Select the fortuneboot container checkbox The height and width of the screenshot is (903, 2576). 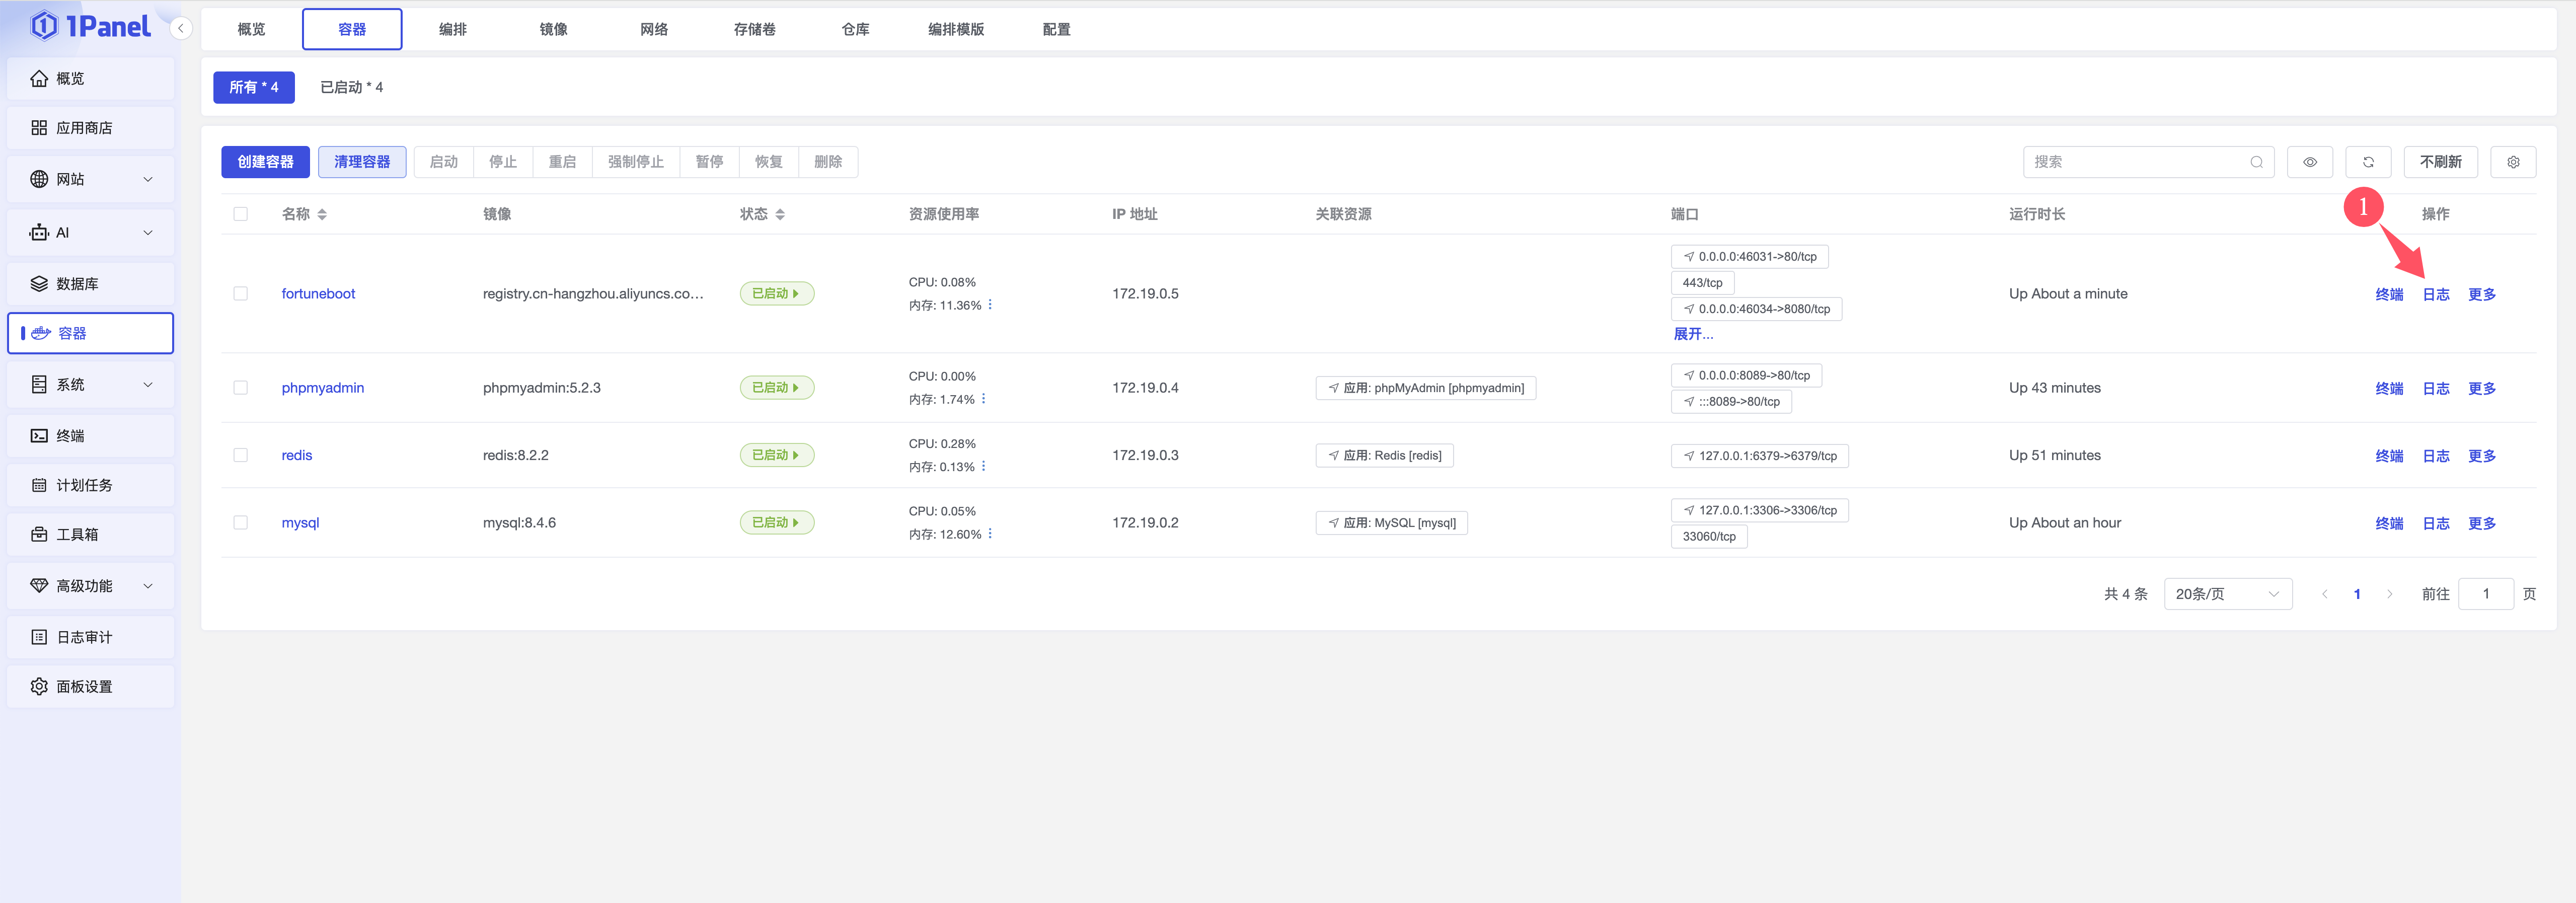pyautogui.click(x=240, y=293)
